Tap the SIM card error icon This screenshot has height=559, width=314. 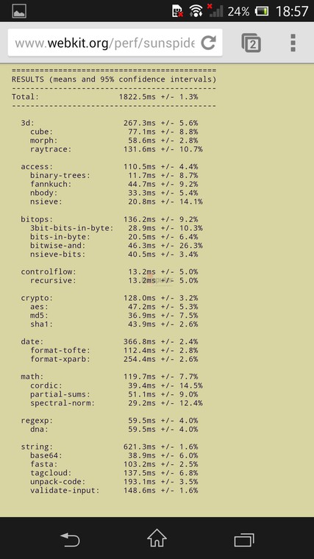[178, 11]
